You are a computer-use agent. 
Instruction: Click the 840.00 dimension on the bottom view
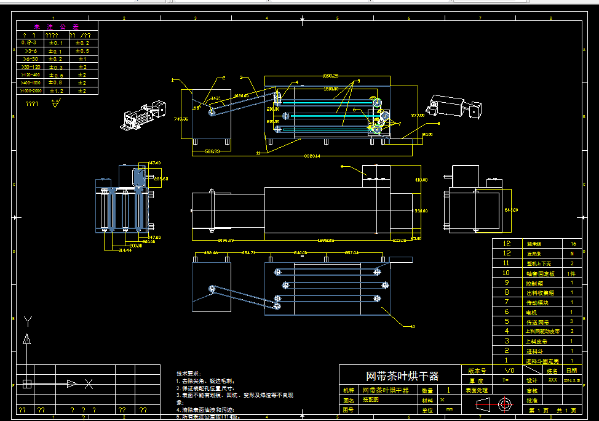click(x=300, y=253)
